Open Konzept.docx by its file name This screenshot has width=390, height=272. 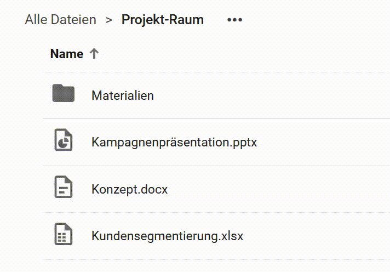tap(130, 190)
